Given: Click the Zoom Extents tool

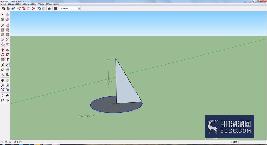Looking at the screenshot, I should [x=3, y=90].
